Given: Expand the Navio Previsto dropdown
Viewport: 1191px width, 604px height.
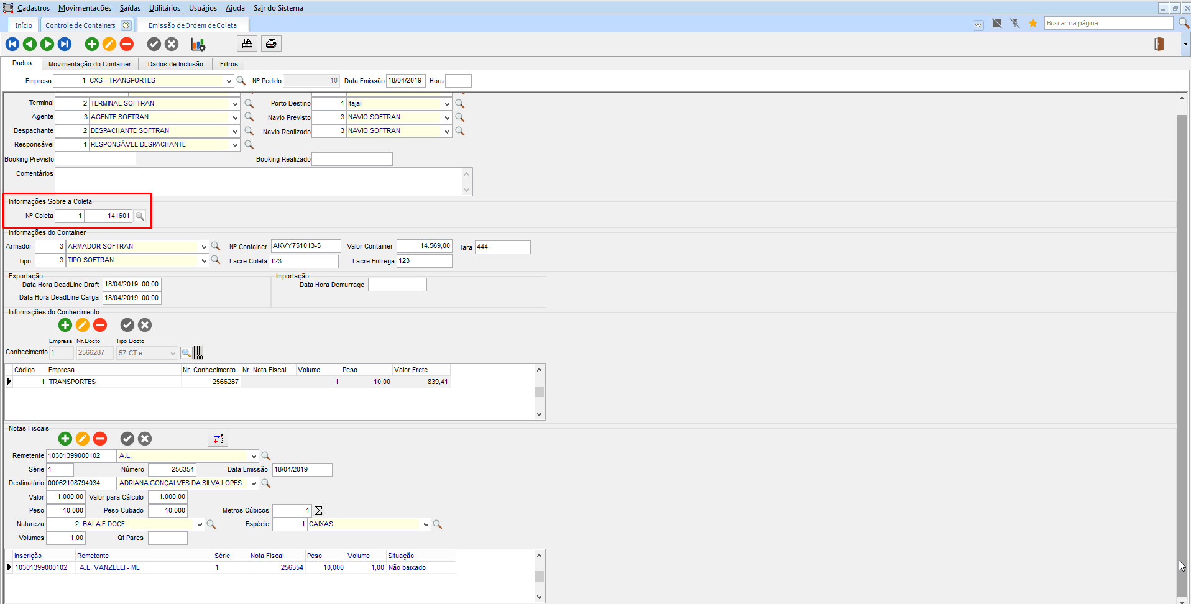Looking at the screenshot, I should coord(447,117).
